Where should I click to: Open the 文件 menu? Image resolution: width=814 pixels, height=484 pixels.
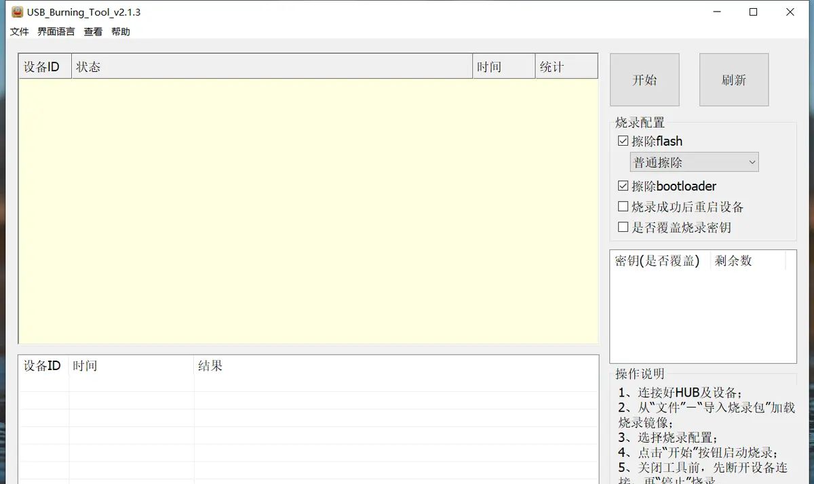(20, 32)
